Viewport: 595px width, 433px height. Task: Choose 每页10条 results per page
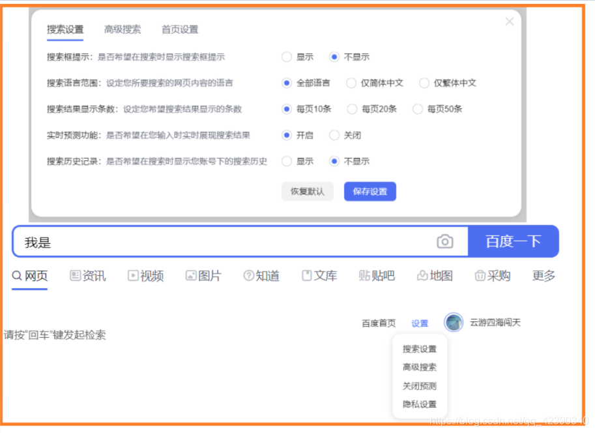(287, 109)
